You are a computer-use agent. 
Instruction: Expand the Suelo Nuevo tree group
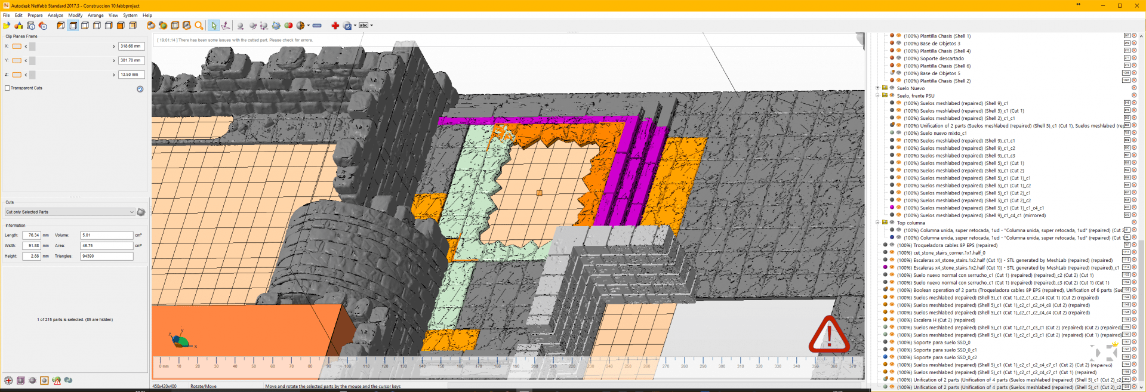[877, 88]
